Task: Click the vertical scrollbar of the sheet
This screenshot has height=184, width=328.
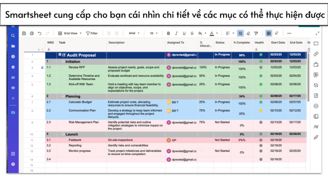Action: 308,77
